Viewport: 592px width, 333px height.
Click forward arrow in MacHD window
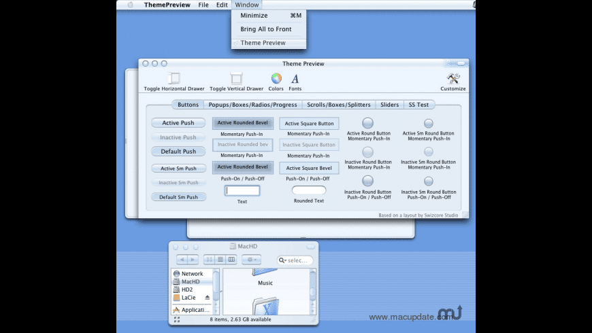193,260
